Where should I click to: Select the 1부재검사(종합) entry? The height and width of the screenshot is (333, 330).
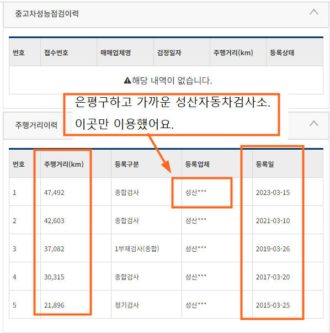(137, 249)
